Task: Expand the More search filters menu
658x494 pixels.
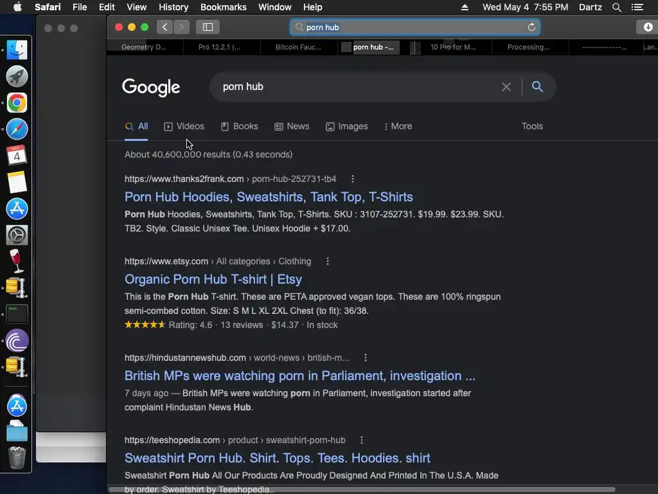Action: pos(398,127)
